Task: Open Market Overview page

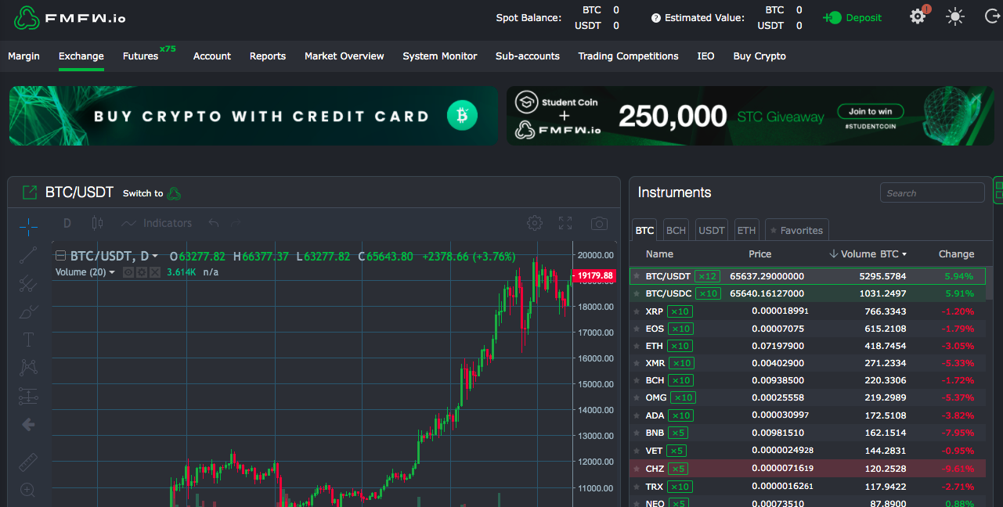Action: click(x=345, y=56)
